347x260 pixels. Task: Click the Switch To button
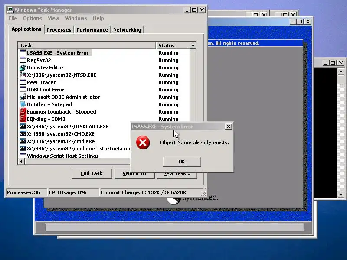pos(134,174)
